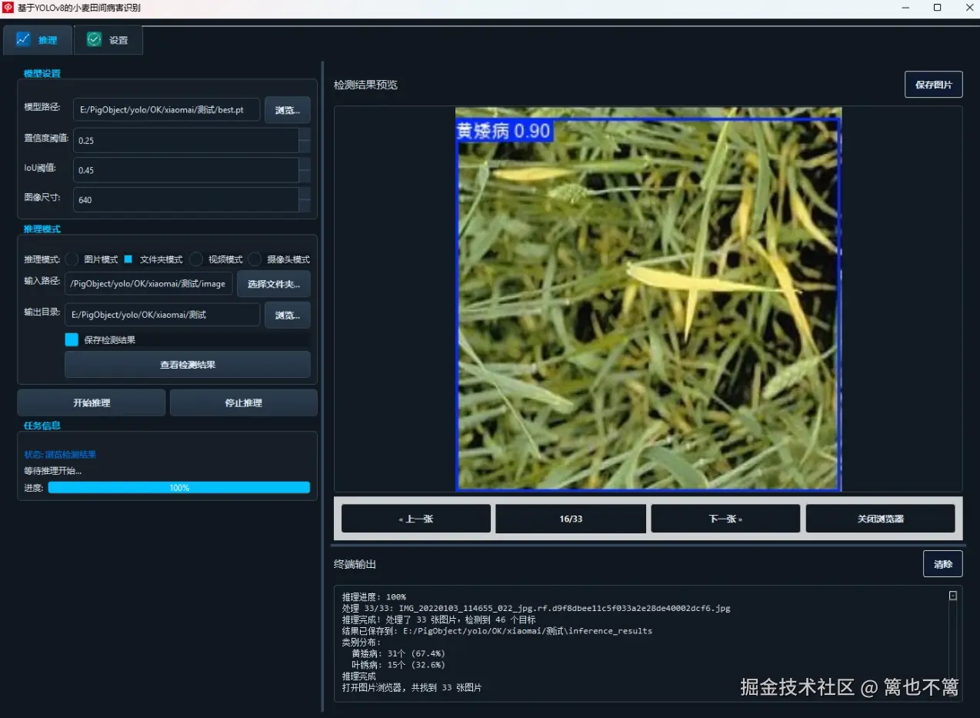Image resolution: width=980 pixels, height=718 pixels.
Task: Click the 图像尺寸 value field 640
Action: (x=186, y=200)
